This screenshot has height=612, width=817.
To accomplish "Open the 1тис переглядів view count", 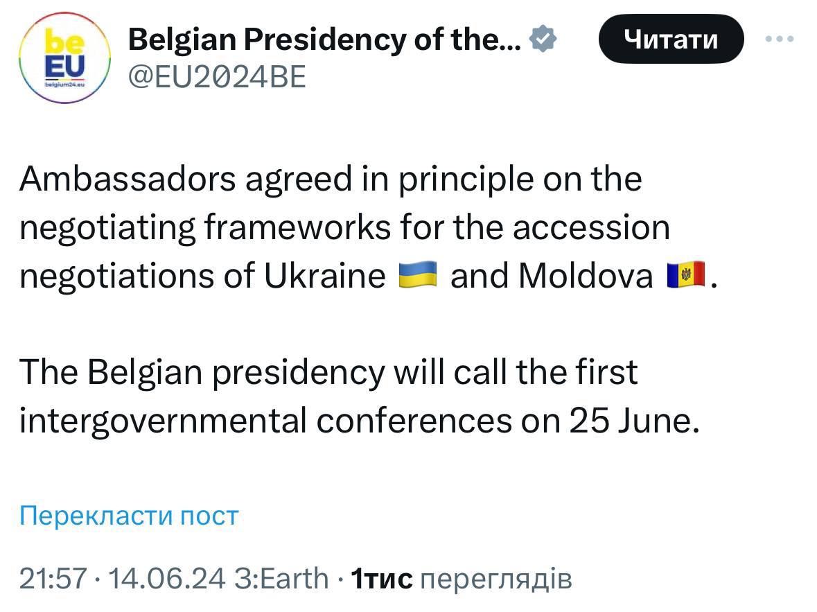I will pyautogui.click(x=462, y=577).
